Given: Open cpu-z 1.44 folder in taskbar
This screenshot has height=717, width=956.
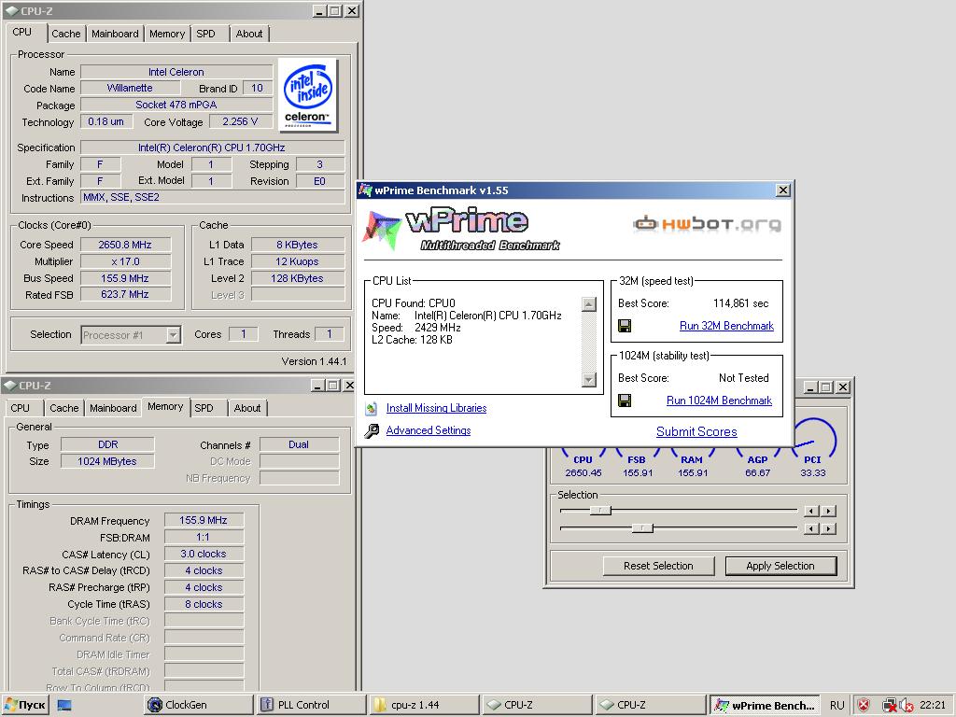Looking at the screenshot, I should 425,705.
